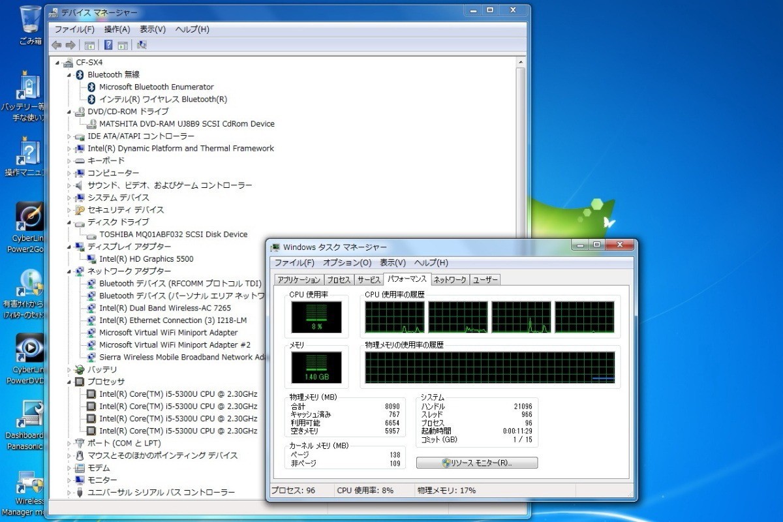Select the ごみ箱 recycle bin desktop icon

tap(30, 26)
